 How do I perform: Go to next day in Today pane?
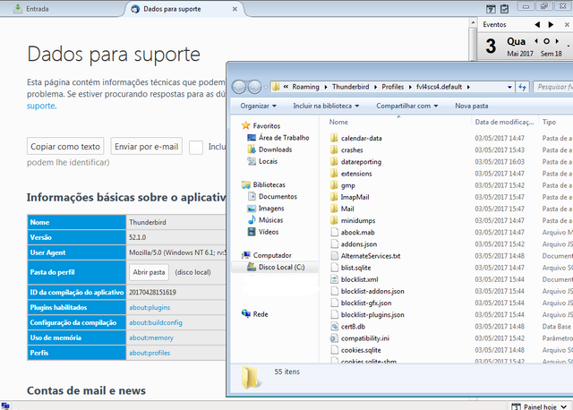557,41
